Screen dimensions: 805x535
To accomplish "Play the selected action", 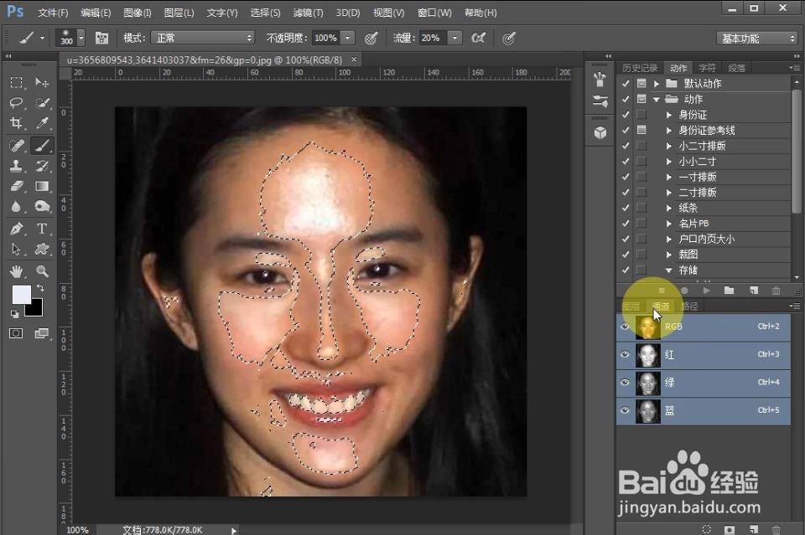I will pyautogui.click(x=706, y=291).
